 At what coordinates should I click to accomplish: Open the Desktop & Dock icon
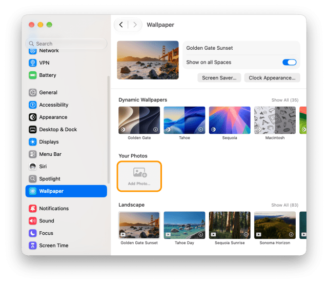point(33,130)
